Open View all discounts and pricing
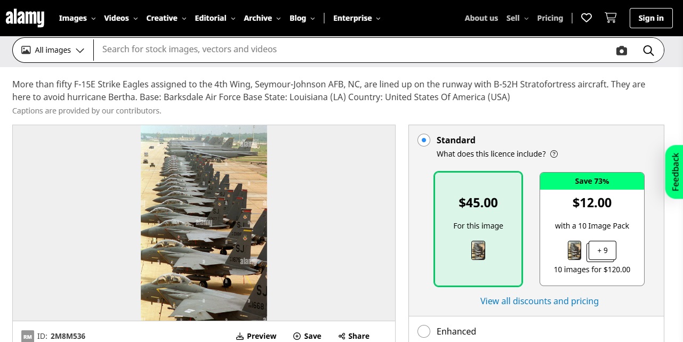The height and width of the screenshot is (342, 683). click(539, 302)
